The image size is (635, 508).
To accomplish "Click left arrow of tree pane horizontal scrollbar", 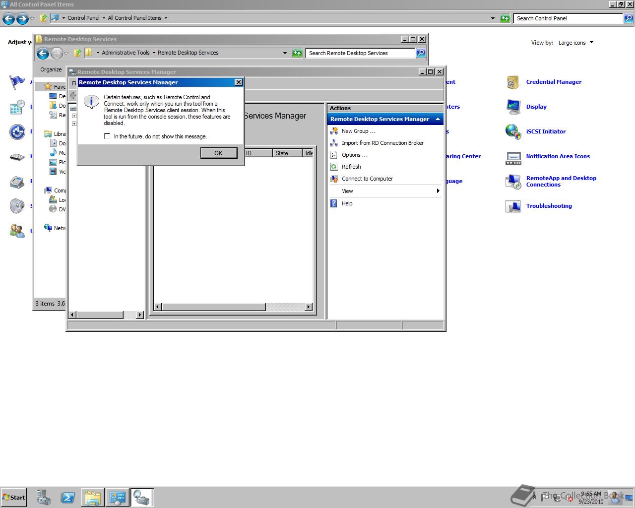I will point(72,315).
